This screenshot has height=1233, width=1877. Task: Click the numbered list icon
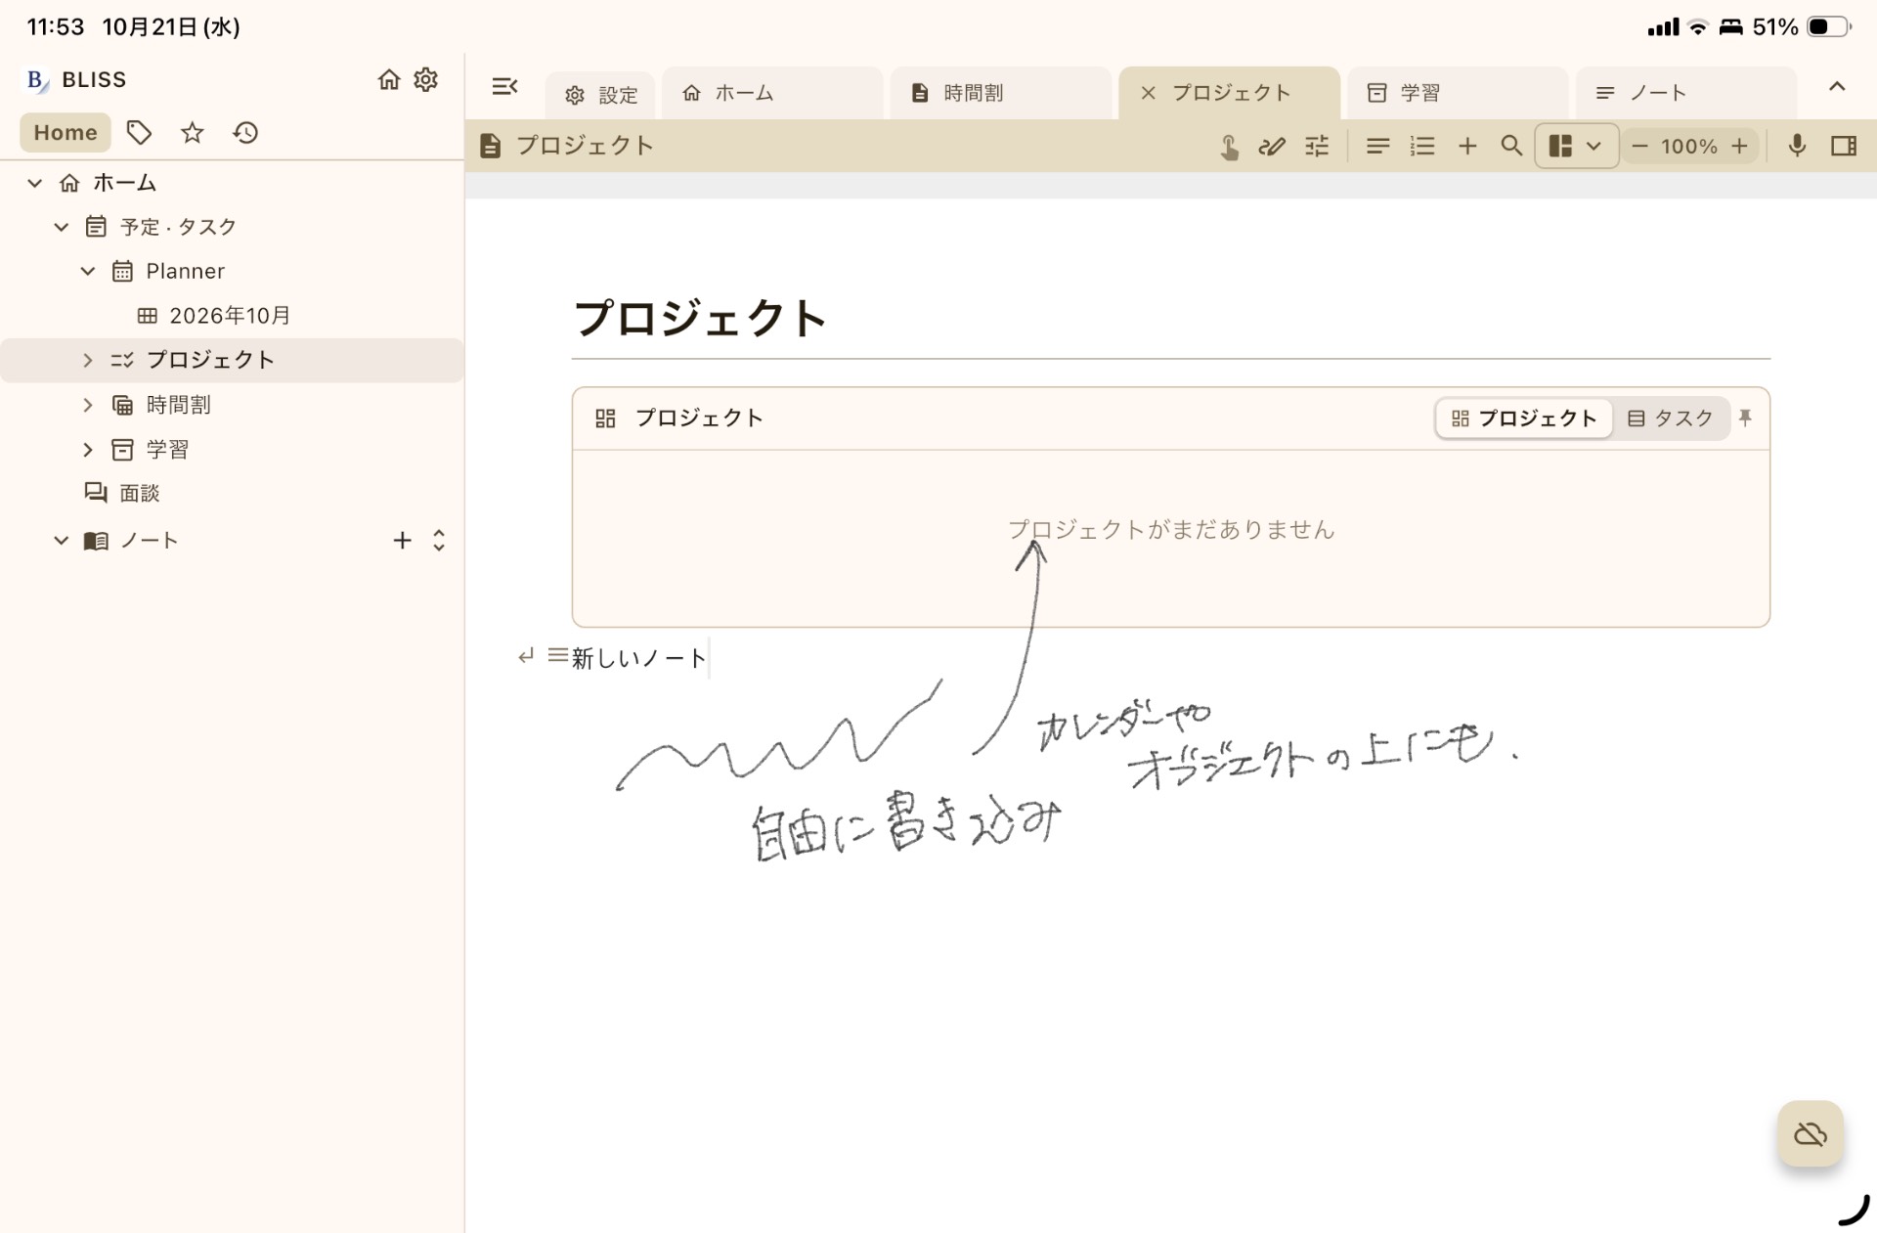(1422, 147)
